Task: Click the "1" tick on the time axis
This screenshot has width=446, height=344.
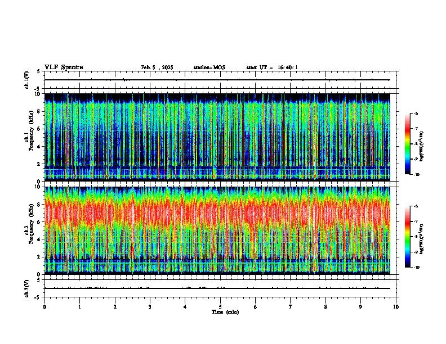Action: coord(80,307)
